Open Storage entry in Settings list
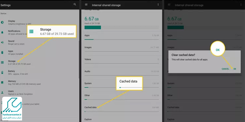 pyautogui.click(x=16, y=63)
